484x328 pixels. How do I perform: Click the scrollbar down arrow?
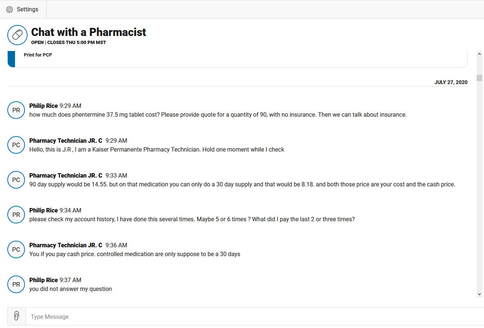click(479, 294)
